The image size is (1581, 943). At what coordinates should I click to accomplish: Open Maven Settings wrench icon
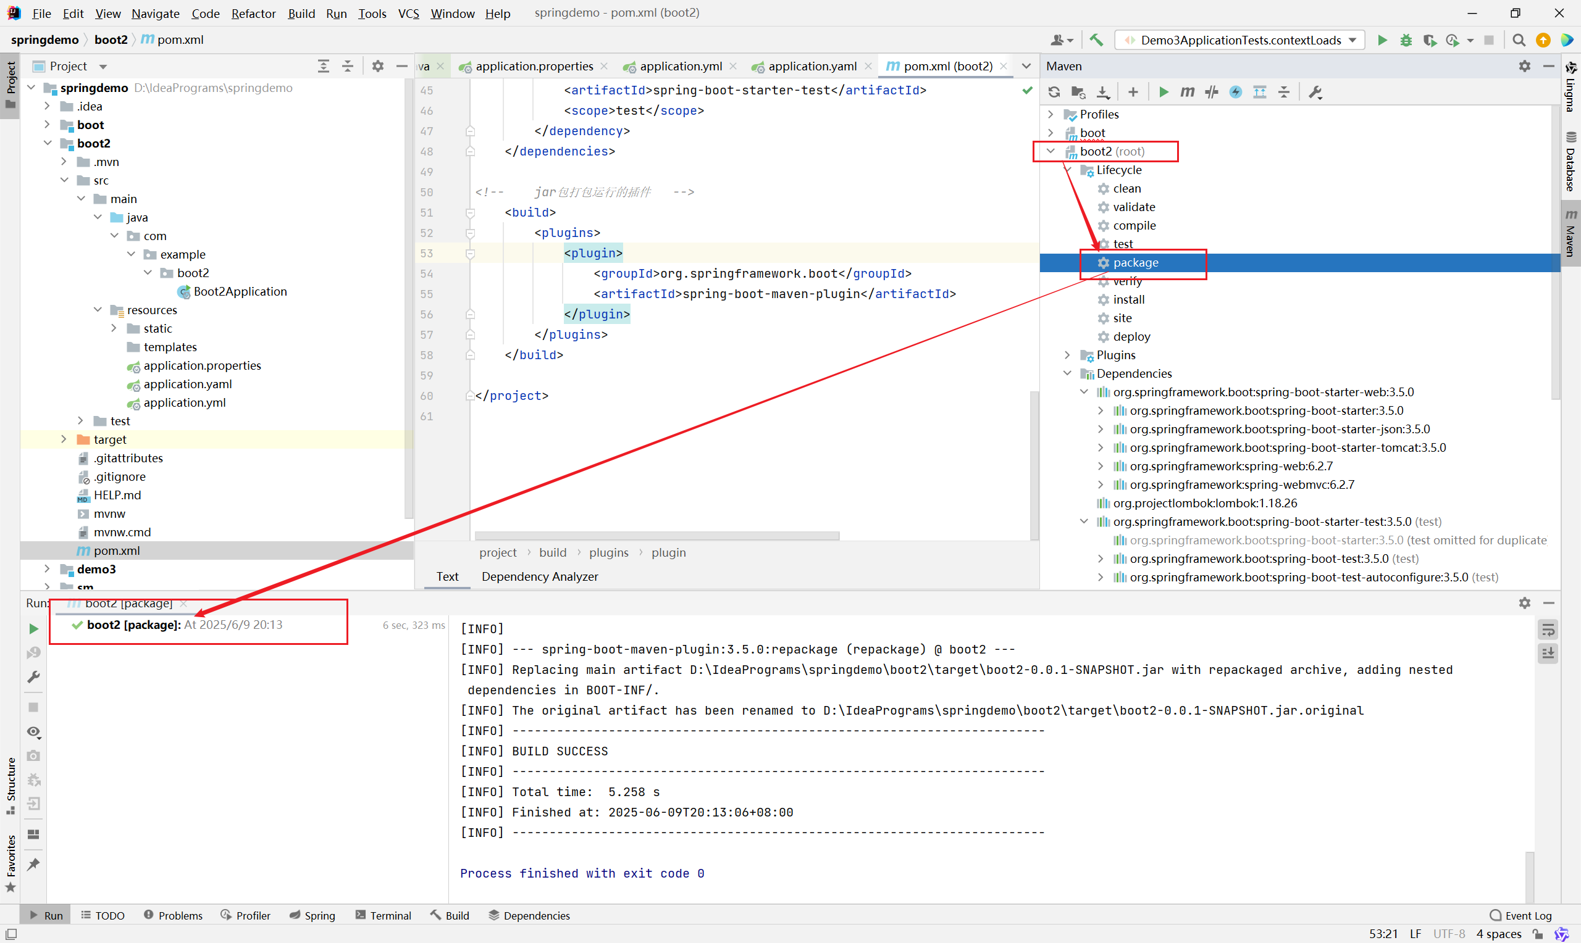(x=1315, y=92)
